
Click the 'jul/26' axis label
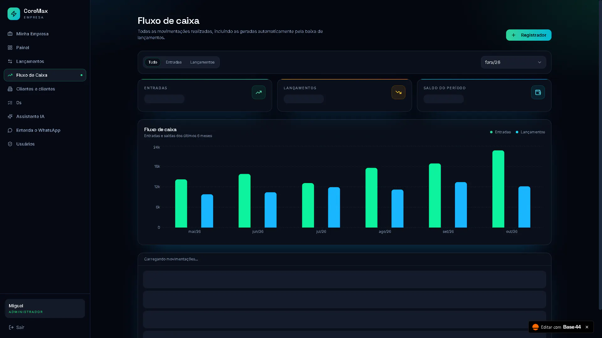tap(321, 232)
